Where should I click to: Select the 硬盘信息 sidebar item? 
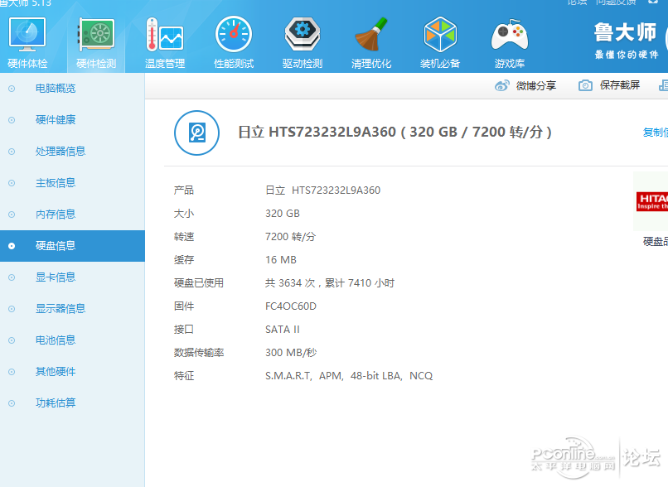click(72, 246)
